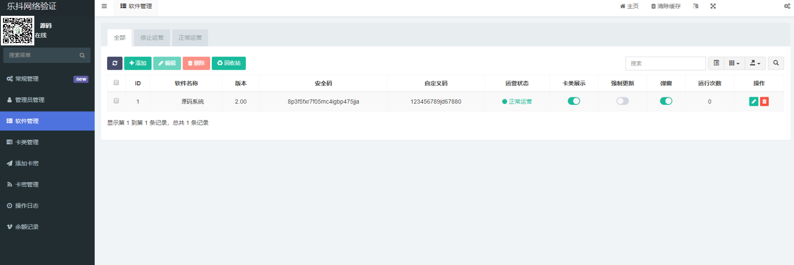794x265 pixels.
Task: Click the 删除 delete button
Action: (x=196, y=63)
